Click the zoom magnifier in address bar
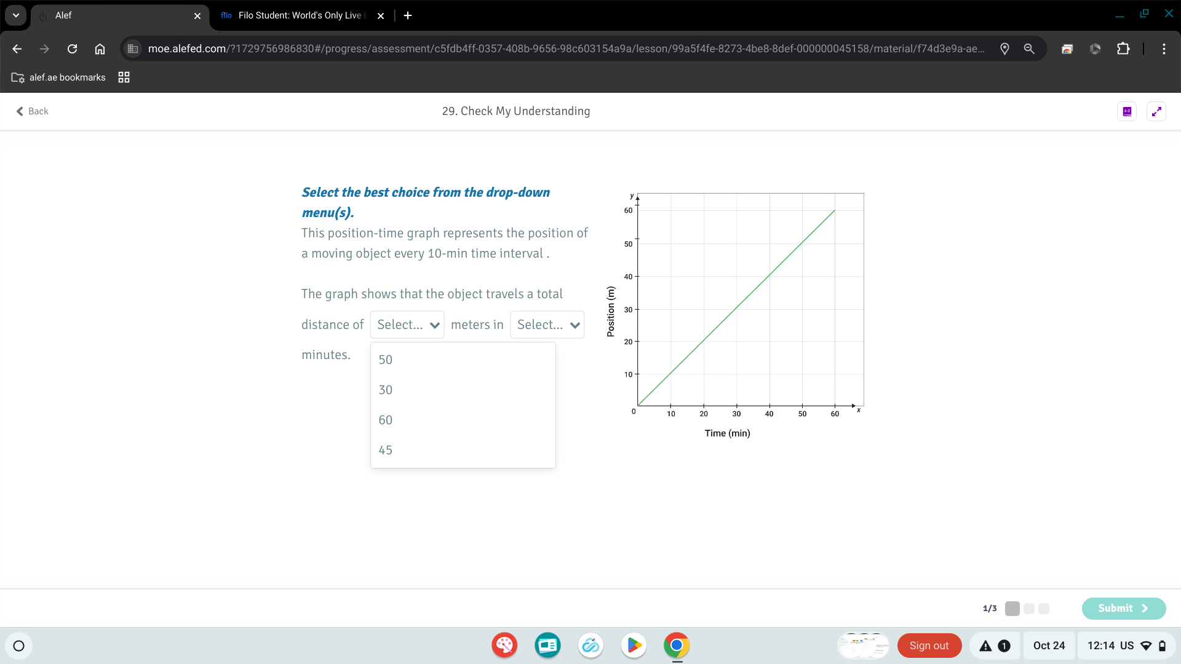Image resolution: width=1181 pixels, height=664 pixels. [x=1029, y=49]
